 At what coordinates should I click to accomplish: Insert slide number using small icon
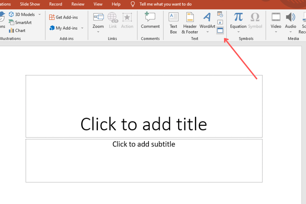(220, 22)
